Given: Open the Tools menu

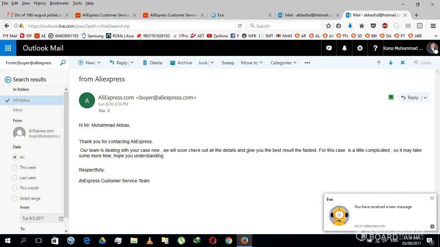Looking at the screenshot, I should [77, 3].
